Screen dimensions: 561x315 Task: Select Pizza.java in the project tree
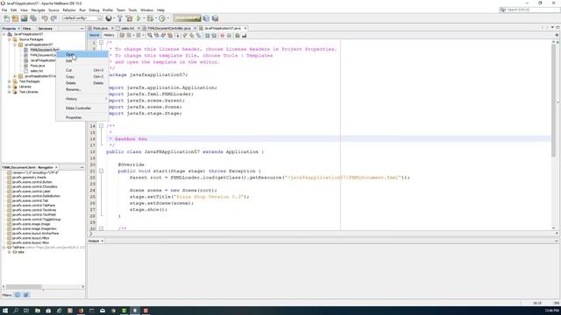tap(38, 66)
